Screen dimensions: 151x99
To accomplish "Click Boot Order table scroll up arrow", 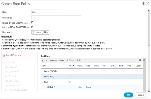I will (x=144, y=59).
